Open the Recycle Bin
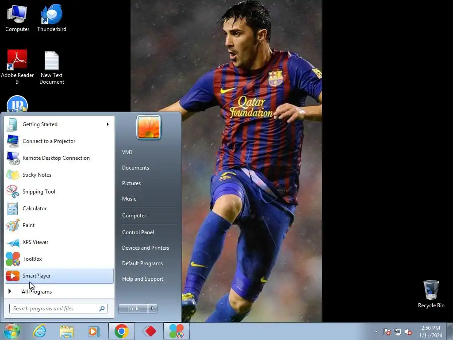Image resolution: width=453 pixels, height=340 pixels. [x=431, y=294]
